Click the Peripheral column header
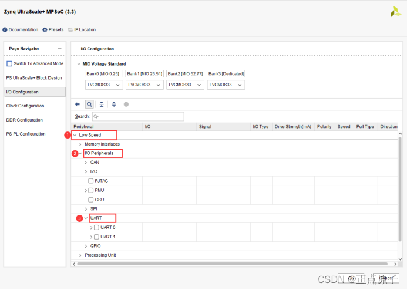This screenshot has height=290, width=407. 107,127
